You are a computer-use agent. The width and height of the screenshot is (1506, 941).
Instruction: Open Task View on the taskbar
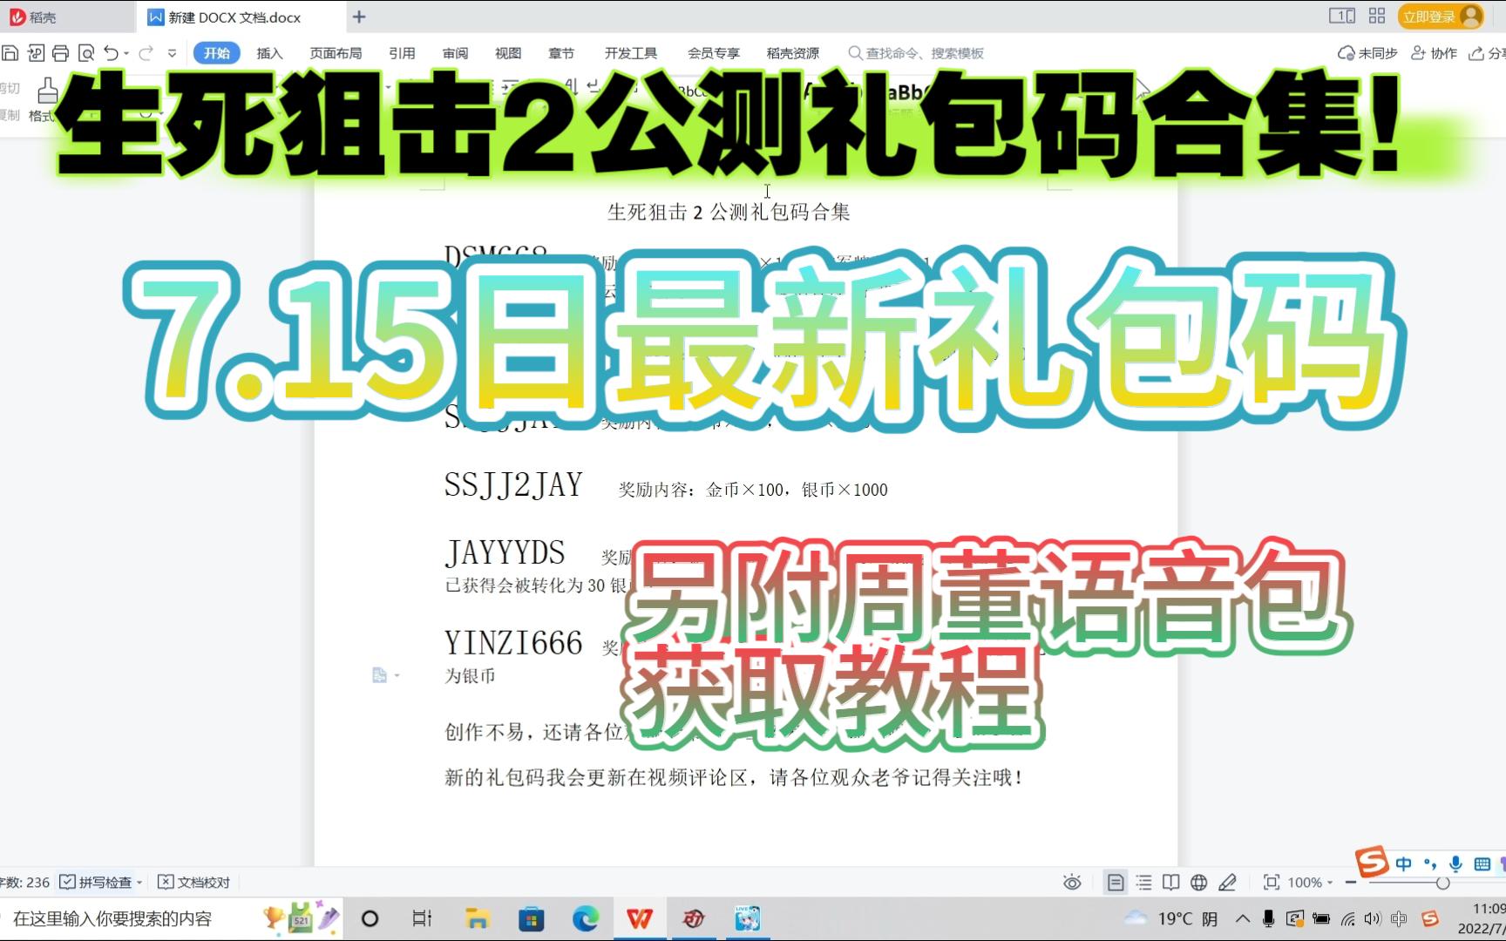pos(422,918)
